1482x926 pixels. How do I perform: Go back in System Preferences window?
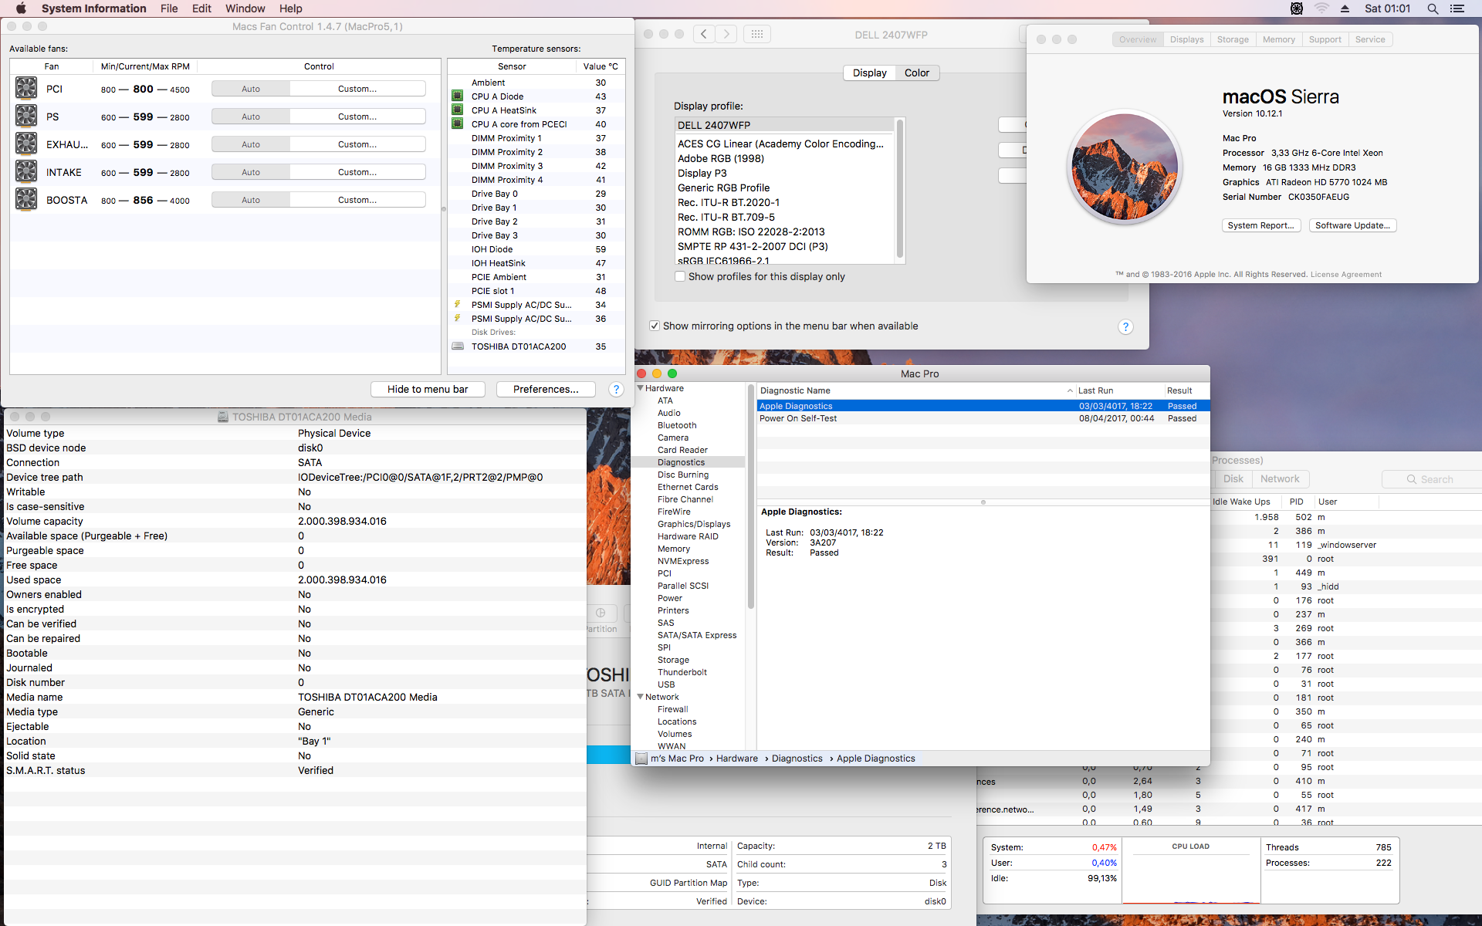pyautogui.click(x=703, y=34)
